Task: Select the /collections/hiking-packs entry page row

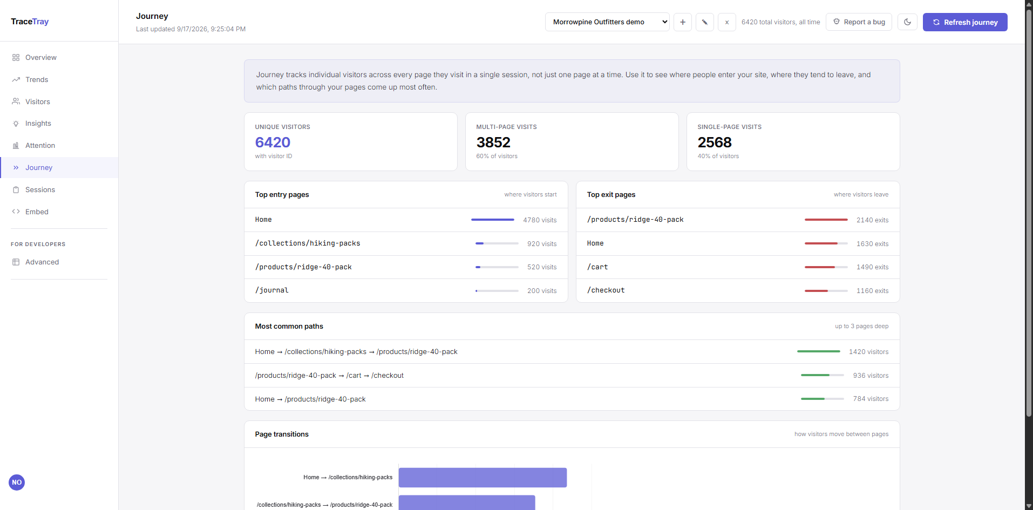Action: (x=406, y=243)
